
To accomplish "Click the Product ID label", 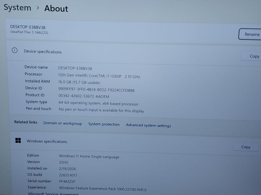I will (x=35, y=95).
